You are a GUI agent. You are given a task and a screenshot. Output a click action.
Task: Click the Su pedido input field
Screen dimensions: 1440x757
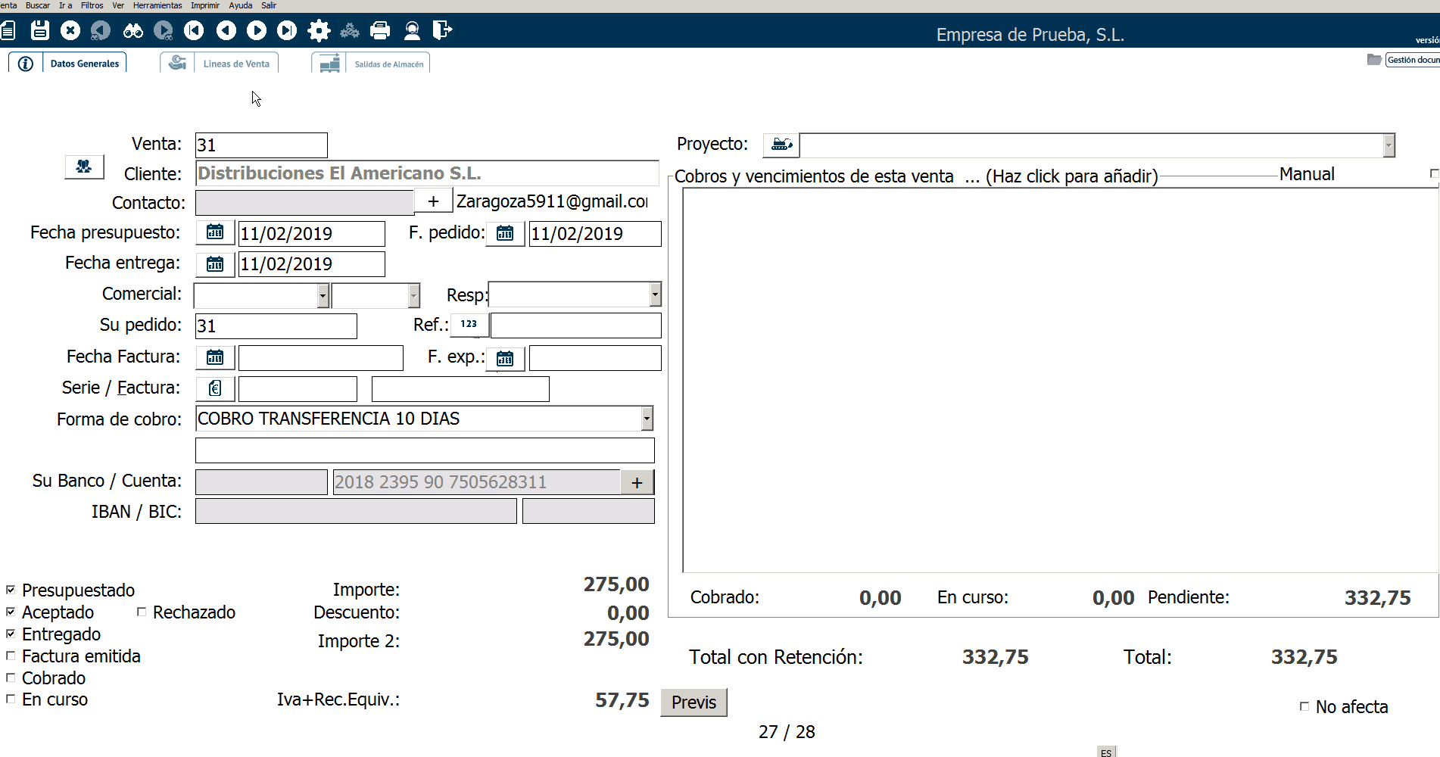276,326
